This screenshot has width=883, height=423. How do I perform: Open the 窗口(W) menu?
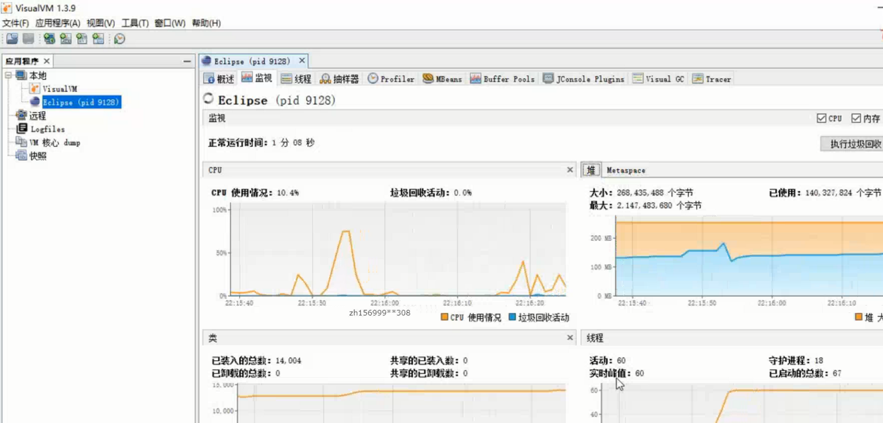tap(170, 23)
